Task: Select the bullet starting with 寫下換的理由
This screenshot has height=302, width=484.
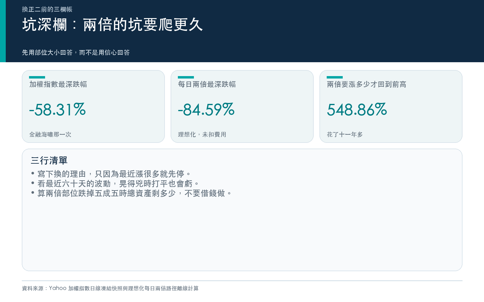Action: (111, 174)
